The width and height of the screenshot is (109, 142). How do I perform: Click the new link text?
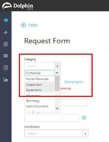click(33, 25)
